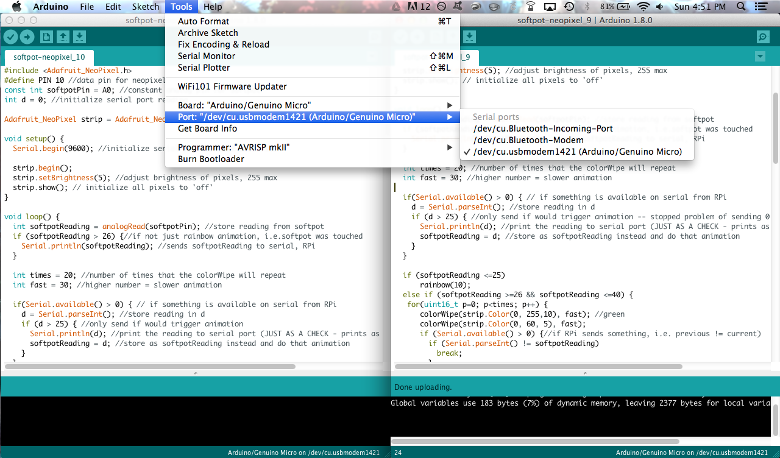Click the Google Drive menu bar icon
This screenshot has width=780, height=458.
pyautogui.click(x=396, y=7)
